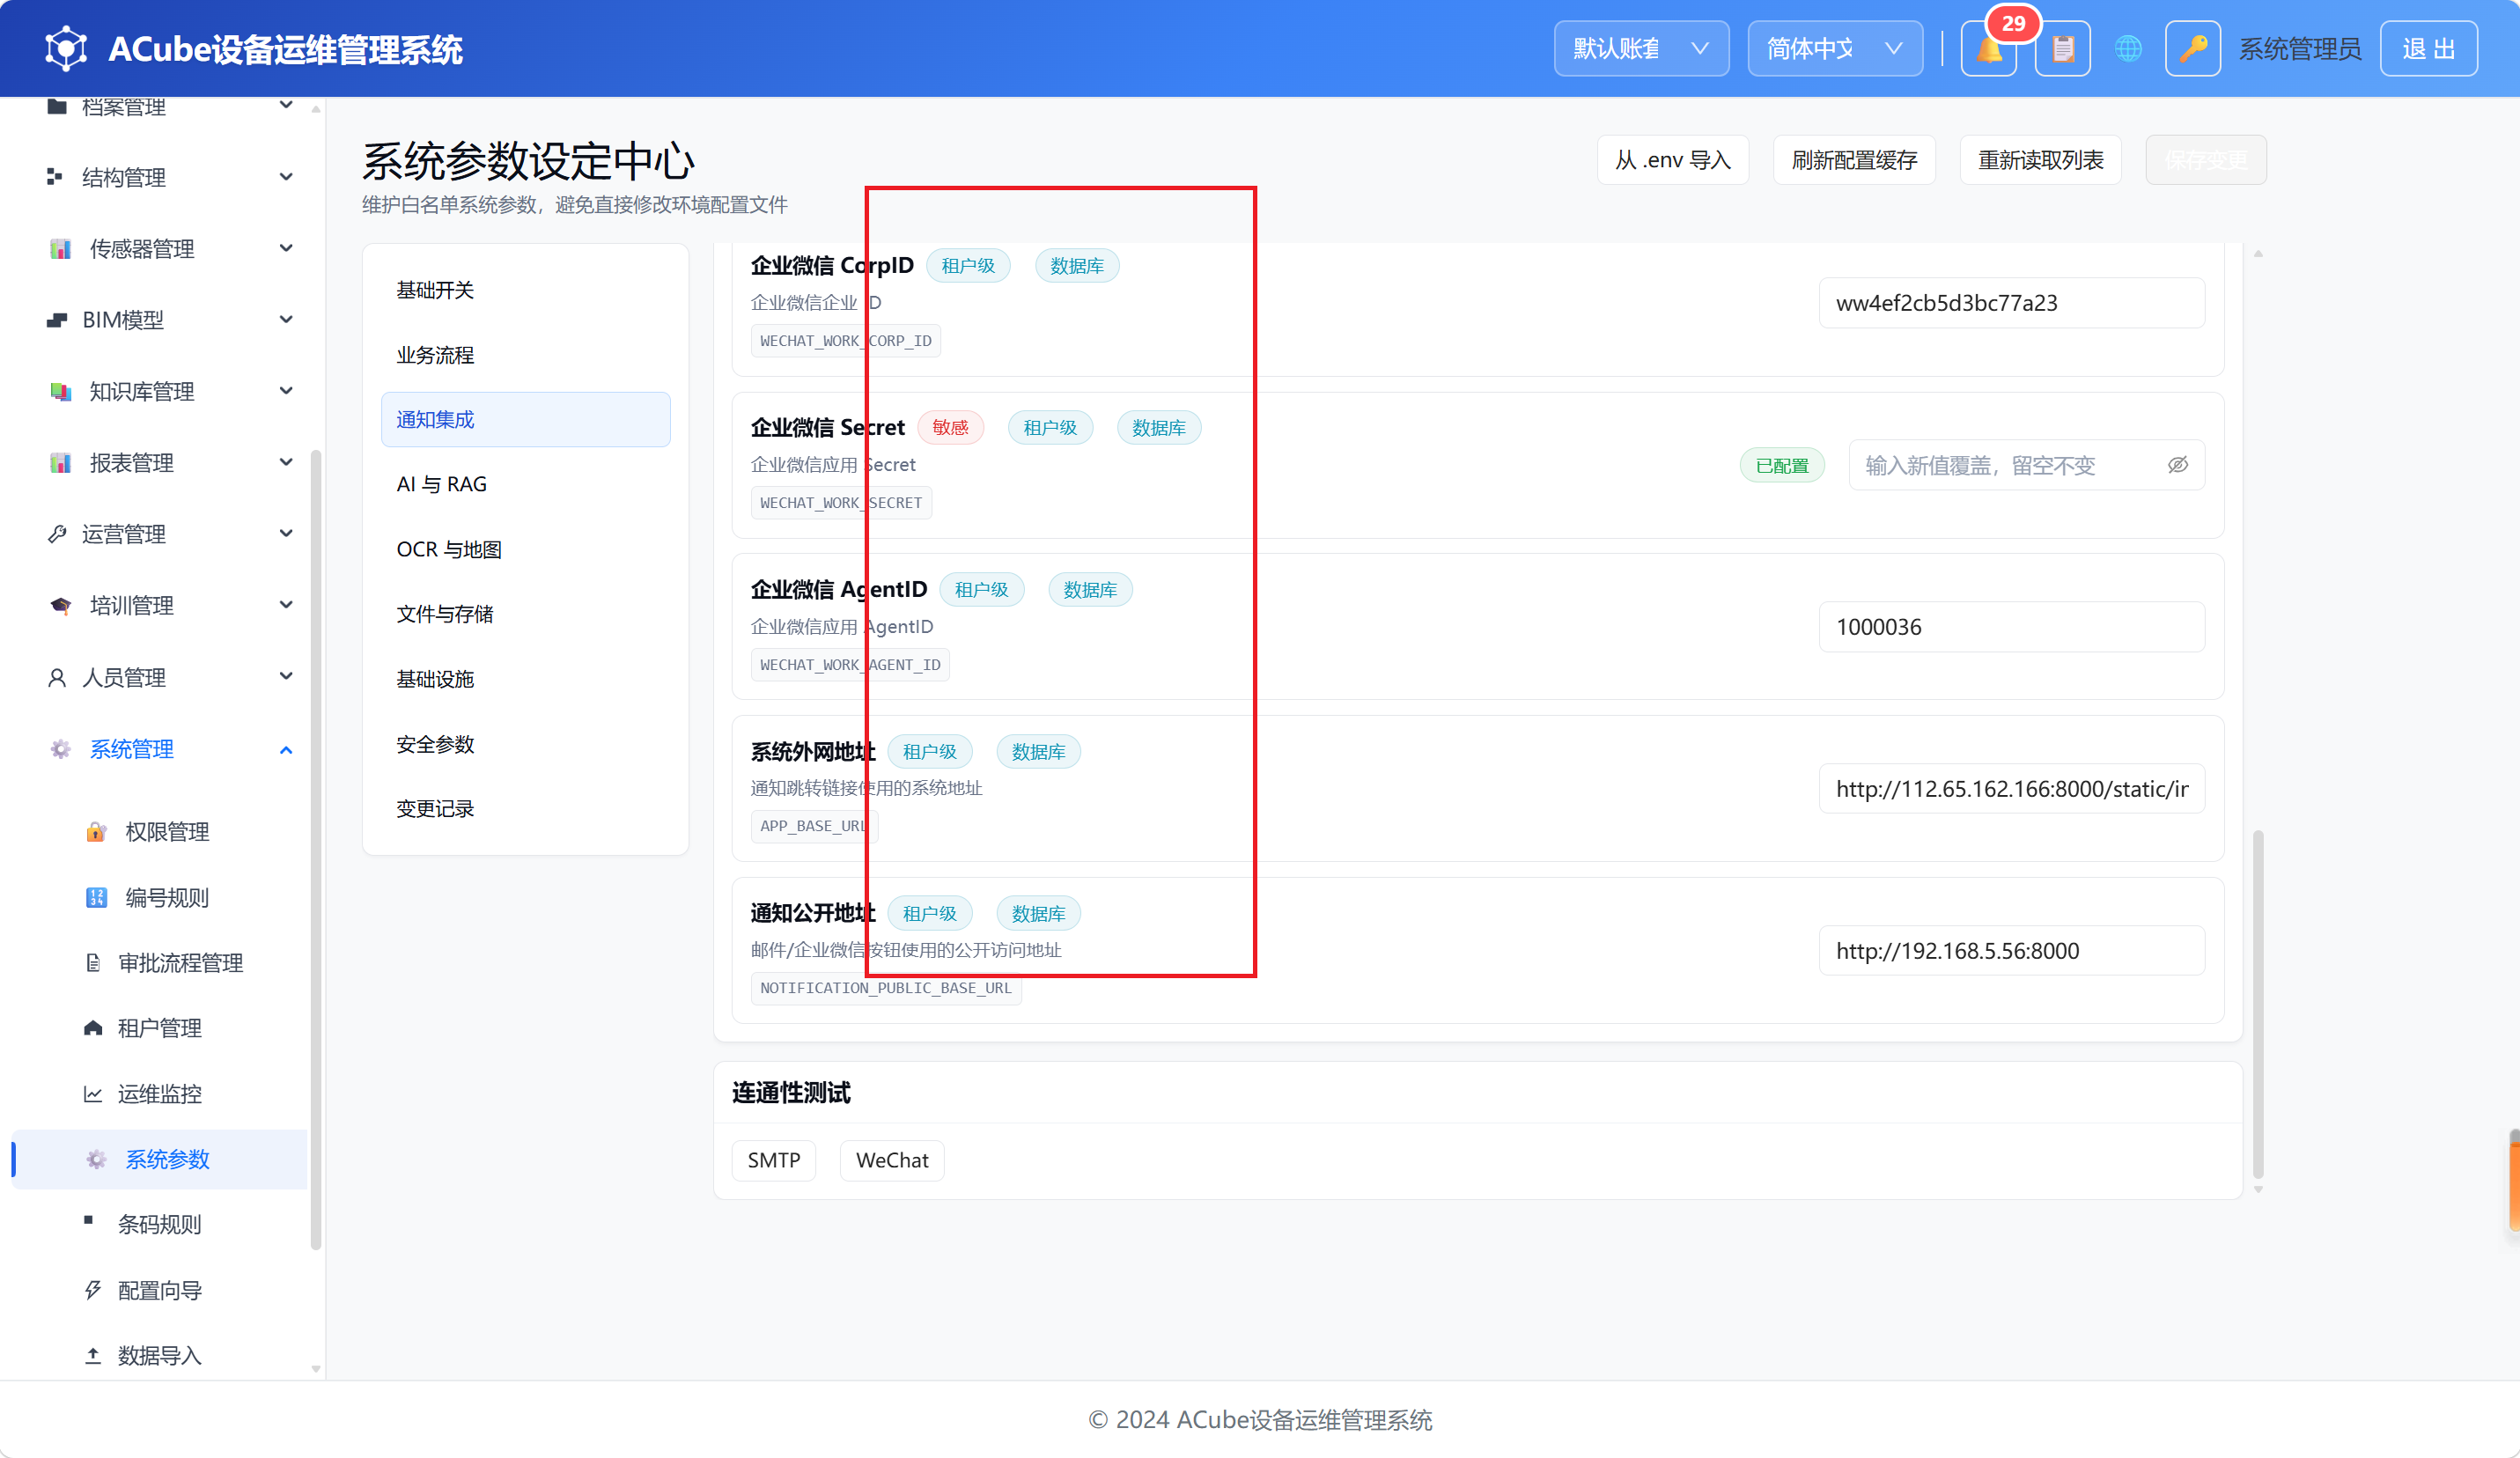Open the notification bell with 29 badge

tap(1988, 48)
